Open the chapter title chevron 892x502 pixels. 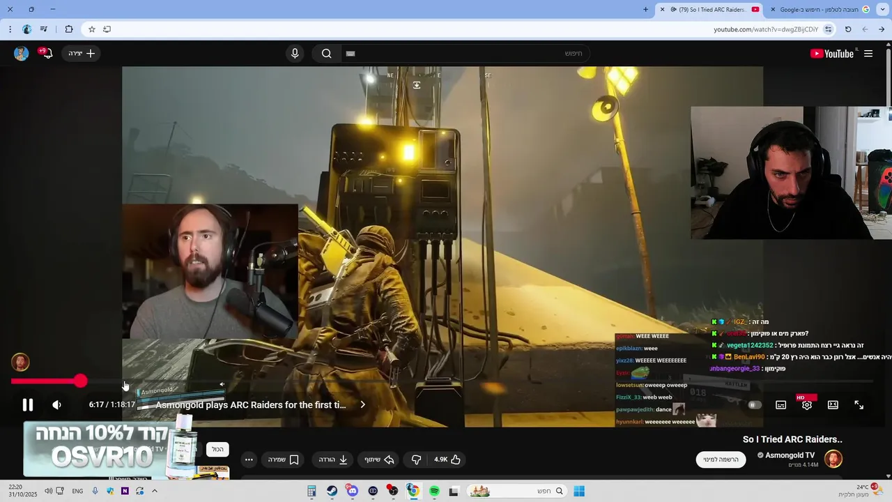(362, 404)
